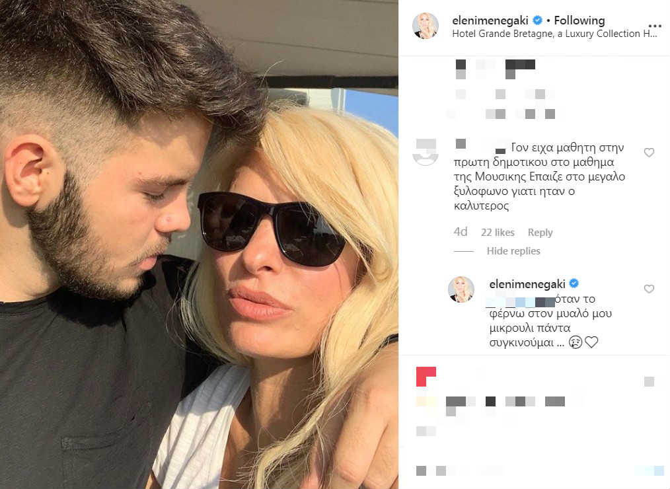Image resolution: width=670 pixels, height=489 pixels.
Task: Open the three-dots more options menu
Action: pyautogui.click(x=655, y=26)
